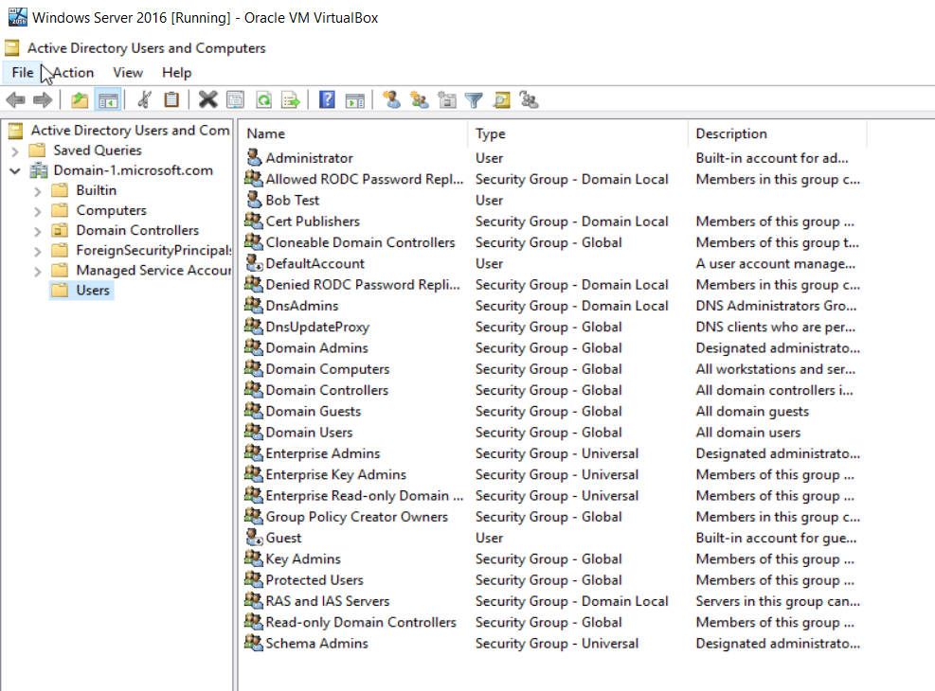Sort by the Name column header
The width and height of the screenshot is (935, 691).
point(355,133)
